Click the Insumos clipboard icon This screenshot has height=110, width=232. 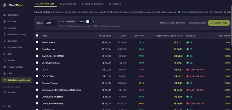coord(5,28)
